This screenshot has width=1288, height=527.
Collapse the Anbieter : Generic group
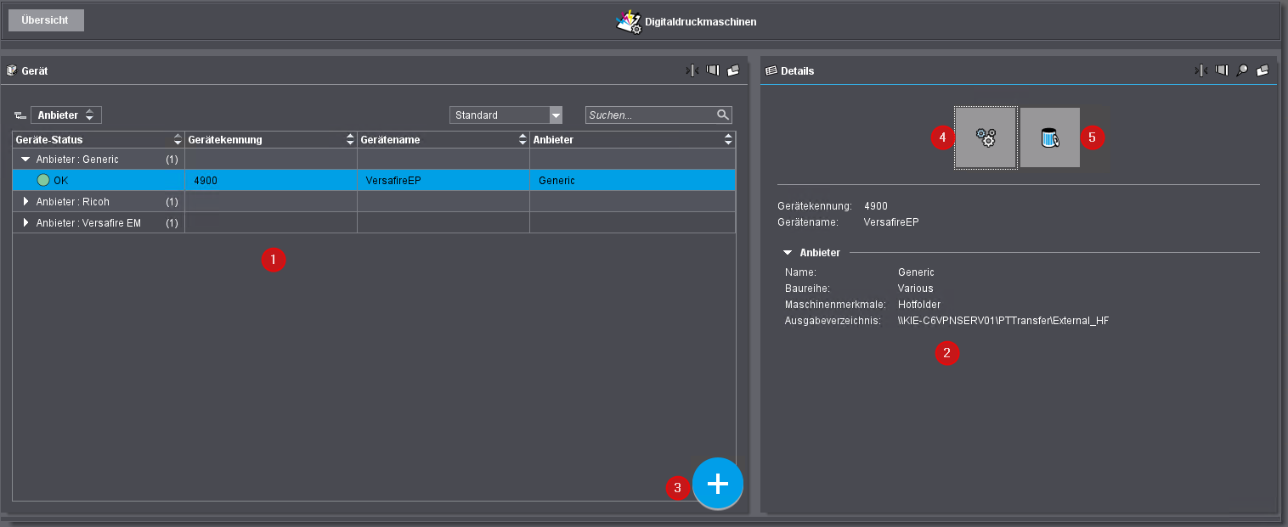coord(25,159)
